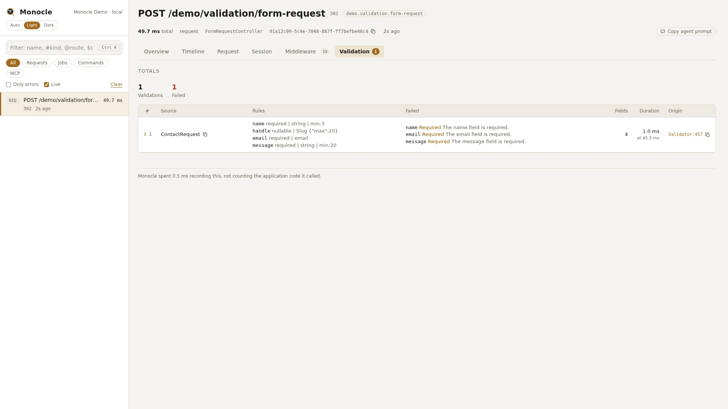The width and height of the screenshot is (728, 409).
Task: Click the Ctrl K shortcut badge
Action: tap(109, 48)
